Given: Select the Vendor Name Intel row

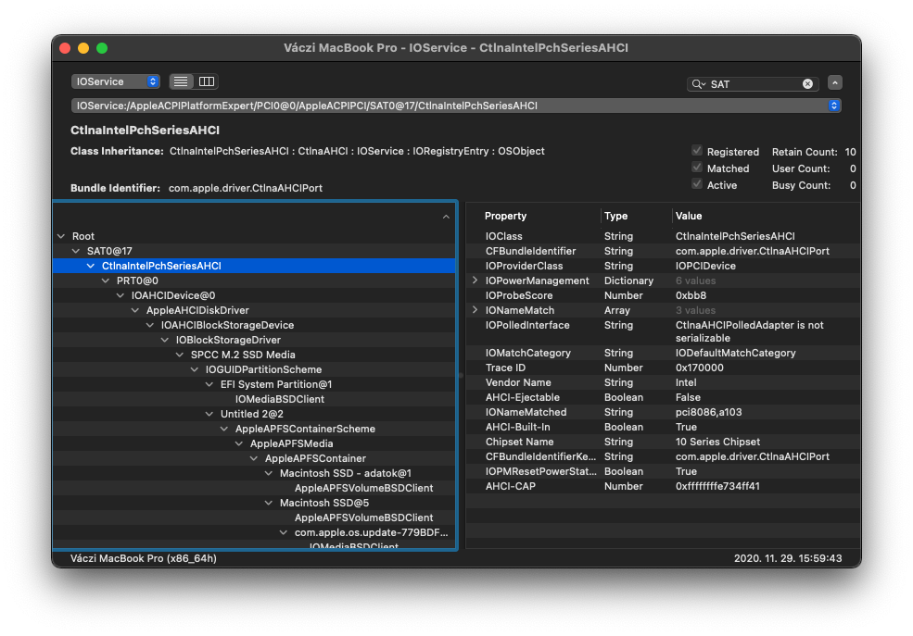Looking at the screenshot, I should pyautogui.click(x=664, y=382).
